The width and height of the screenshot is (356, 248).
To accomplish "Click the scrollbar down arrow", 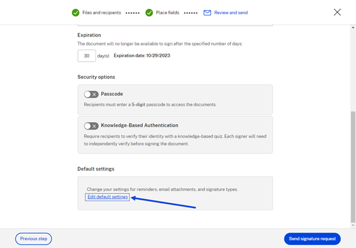I will (x=353, y=226).
